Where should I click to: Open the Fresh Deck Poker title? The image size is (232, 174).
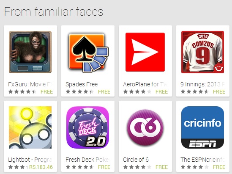(x=87, y=160)
